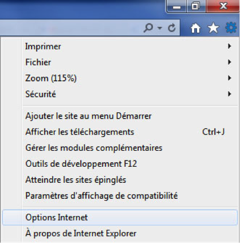Screen dimensions: 240x243
Task: Open the gear Tools icon
Action: click(231, 28)
